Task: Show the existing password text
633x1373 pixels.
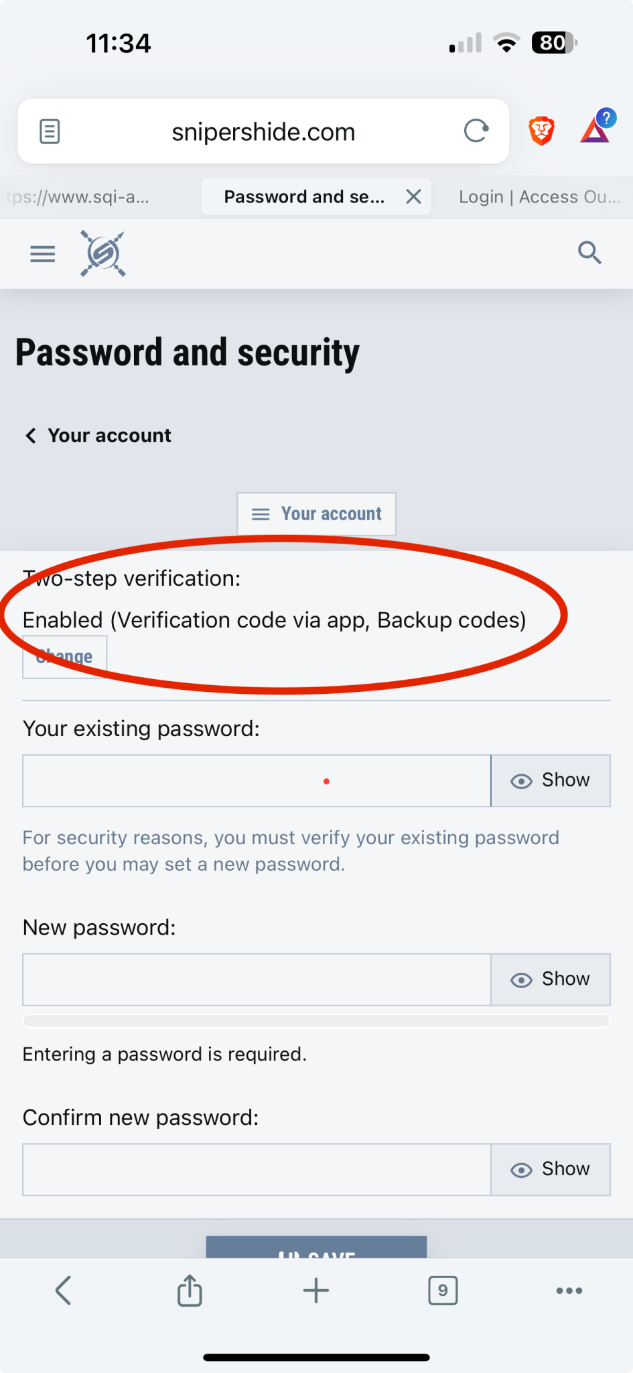Action: tap(551, 781)
